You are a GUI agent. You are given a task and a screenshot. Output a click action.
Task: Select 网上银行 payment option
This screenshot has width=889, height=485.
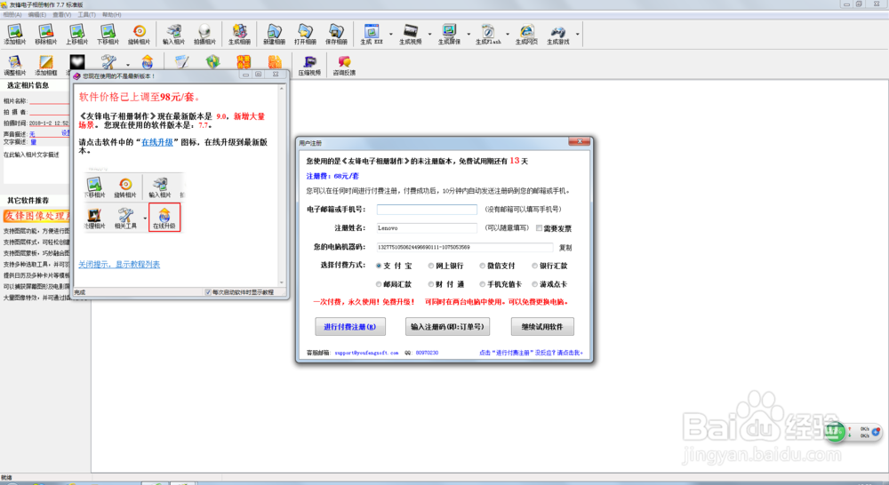click(431, 266)
